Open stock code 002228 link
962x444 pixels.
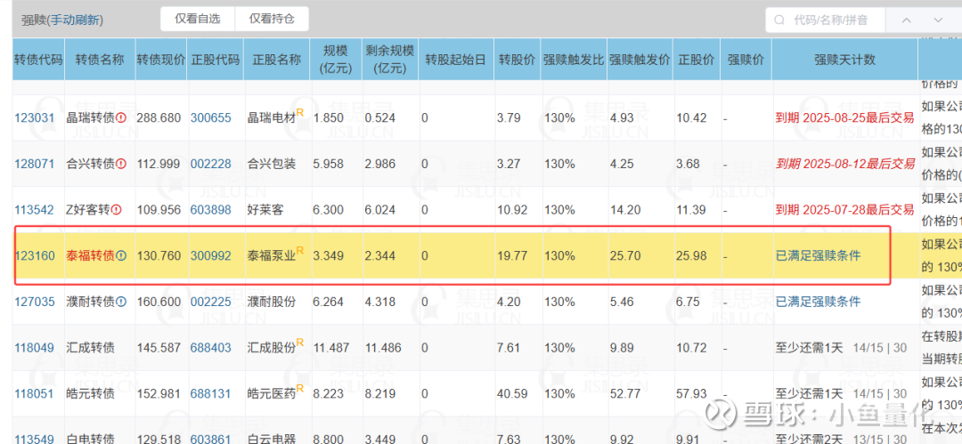coord(211,164)
